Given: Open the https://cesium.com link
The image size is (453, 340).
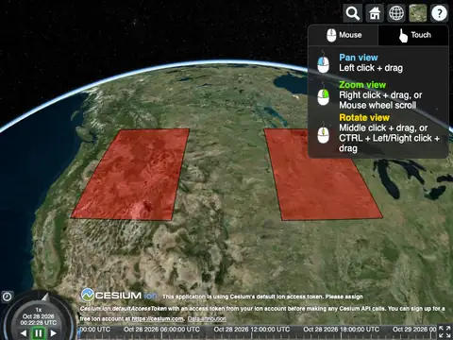Looking at the screenshot, I should [158, 319].
